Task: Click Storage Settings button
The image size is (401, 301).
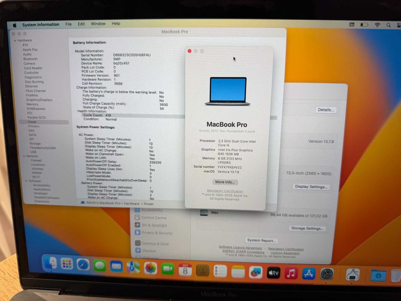Action: click(307, 228)
